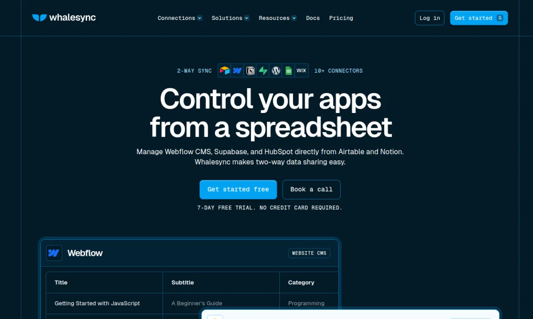Click the Webflow icon in table card
The width and height of the screenshot is (533, 319).
[54, 253]
